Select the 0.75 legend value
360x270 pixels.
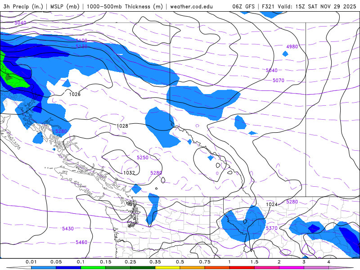click(205, 262)
